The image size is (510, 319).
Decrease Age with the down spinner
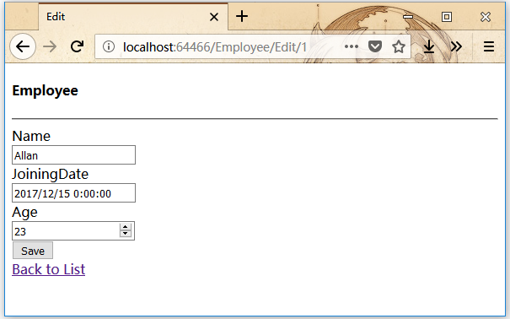click(126, 234)
